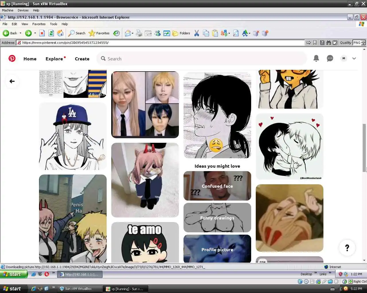Open the Edit menu in Internet Explorer
Image resolution: width=367 pixels, height=293 pixels.
click(x=14, y=24)
